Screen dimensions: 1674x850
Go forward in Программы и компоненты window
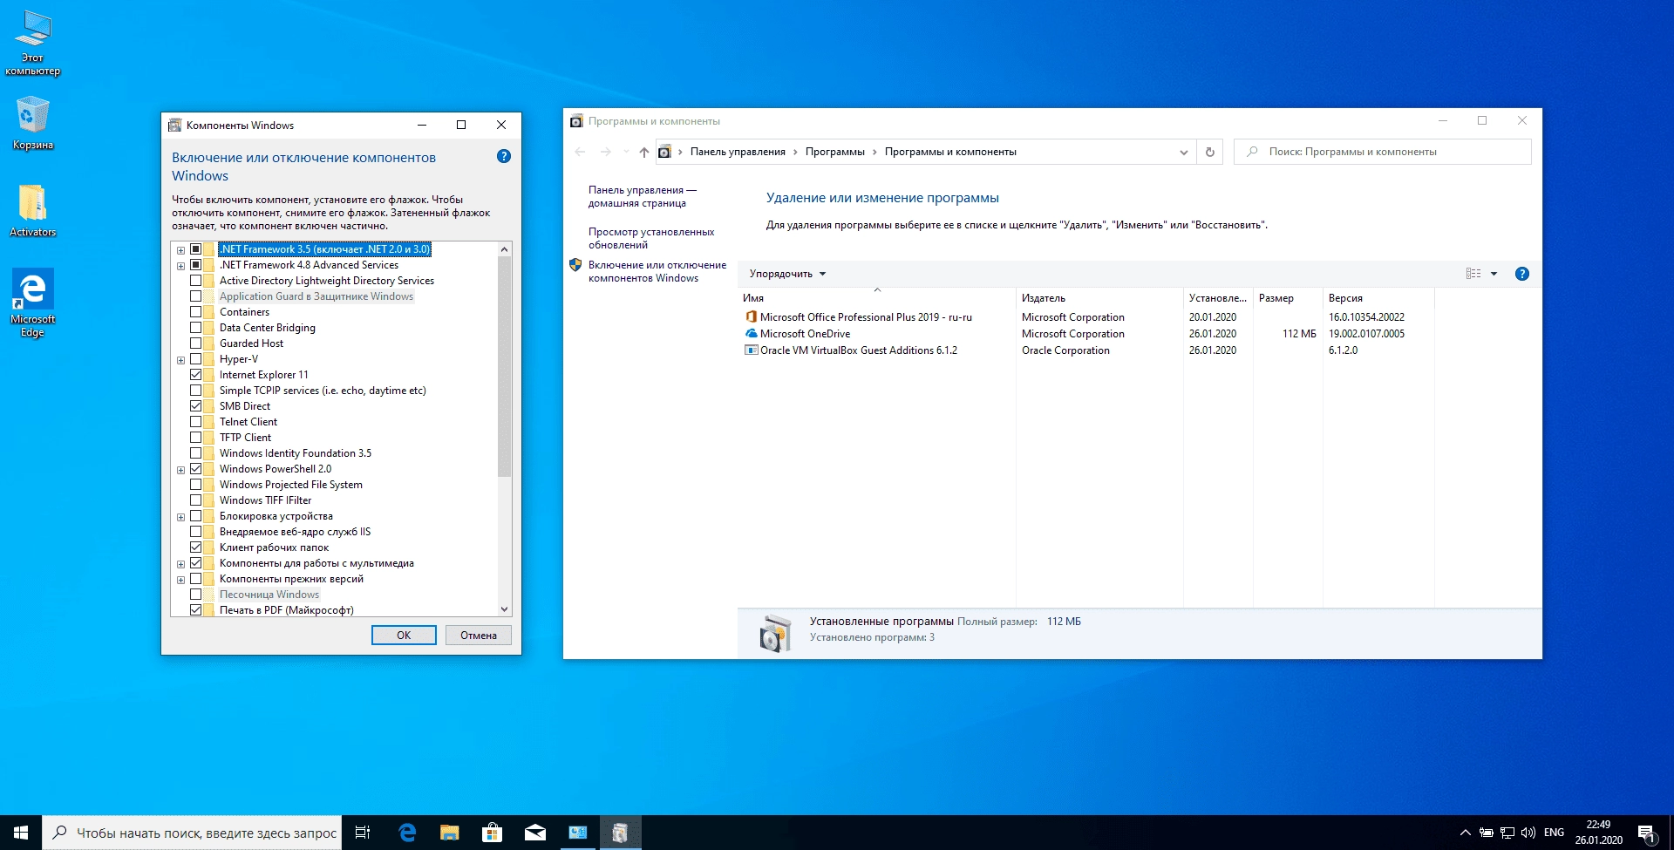[606, 152]
